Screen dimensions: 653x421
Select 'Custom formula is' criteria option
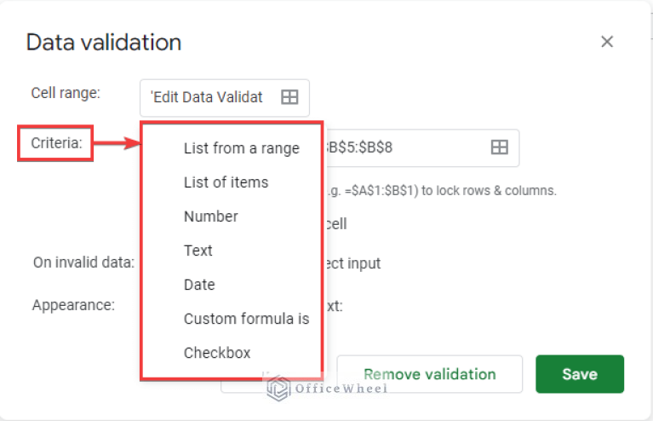click(247, 319)
